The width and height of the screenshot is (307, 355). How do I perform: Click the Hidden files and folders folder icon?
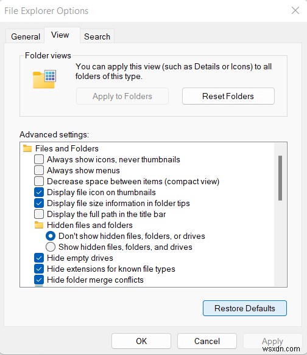coord(39,225)
